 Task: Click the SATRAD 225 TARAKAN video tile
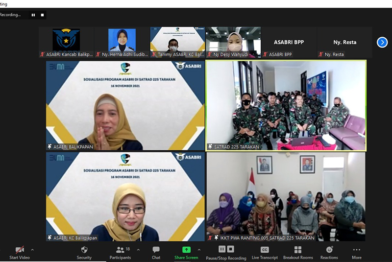coord(286,105)
